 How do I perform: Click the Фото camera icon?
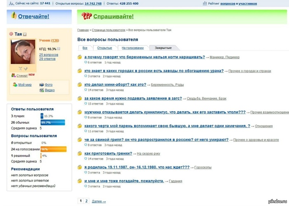point(41,85)
